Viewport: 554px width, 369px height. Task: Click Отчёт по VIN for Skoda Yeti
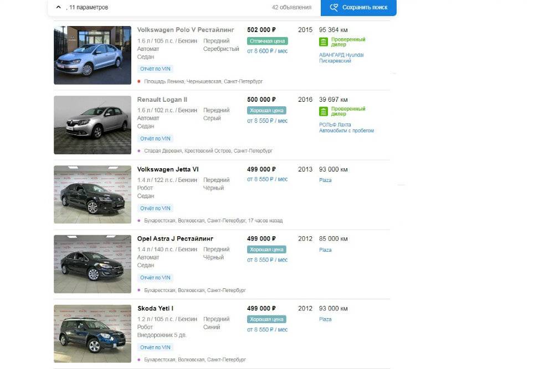[155, 347]
